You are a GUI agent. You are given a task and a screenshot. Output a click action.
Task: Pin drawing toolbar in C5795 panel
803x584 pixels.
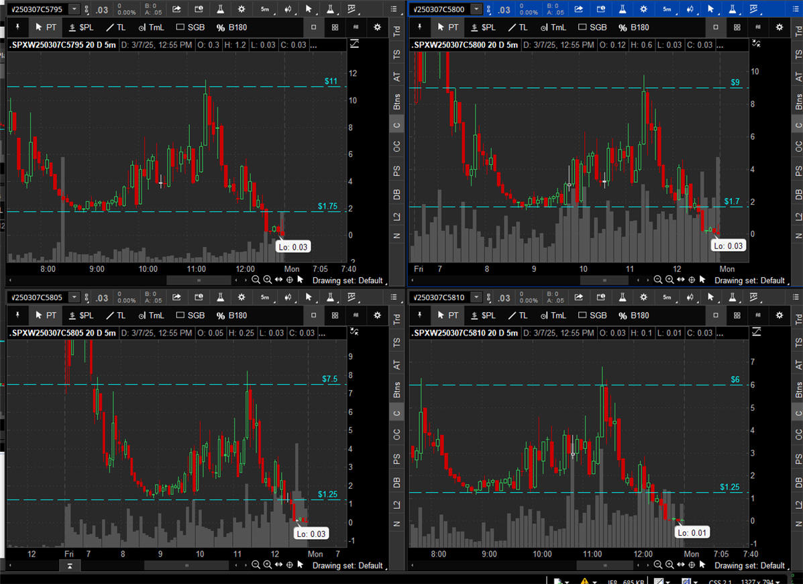click(18, 27)
